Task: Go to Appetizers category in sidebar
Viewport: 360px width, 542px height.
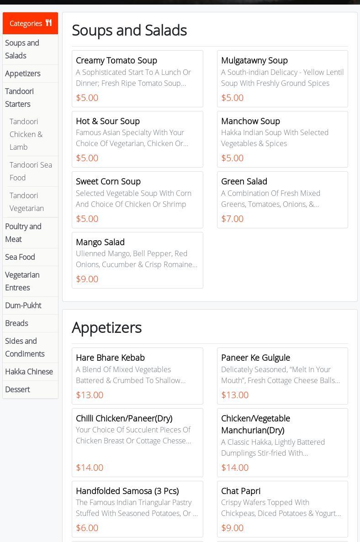Action: (x=23, y=74)
